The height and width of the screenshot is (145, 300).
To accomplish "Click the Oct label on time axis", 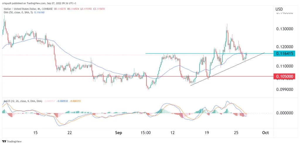I will (x=266, y=133).
